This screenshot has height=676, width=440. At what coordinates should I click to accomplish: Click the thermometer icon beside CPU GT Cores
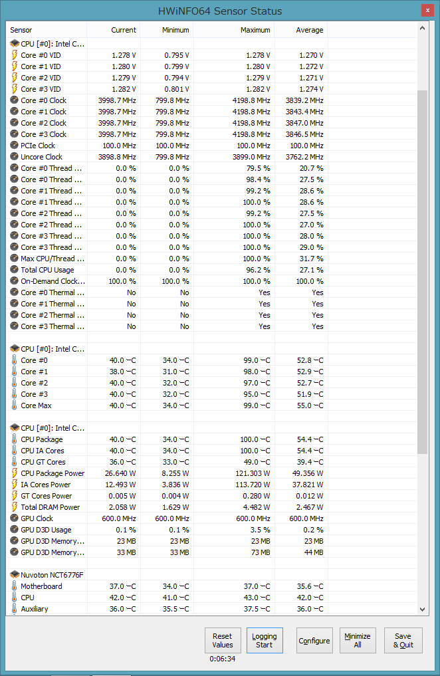[14, 462]
